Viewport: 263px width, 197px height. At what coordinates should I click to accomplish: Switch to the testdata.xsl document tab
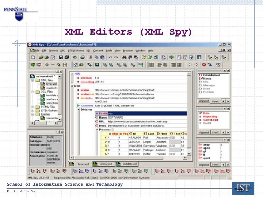click(x=127, y=164)
